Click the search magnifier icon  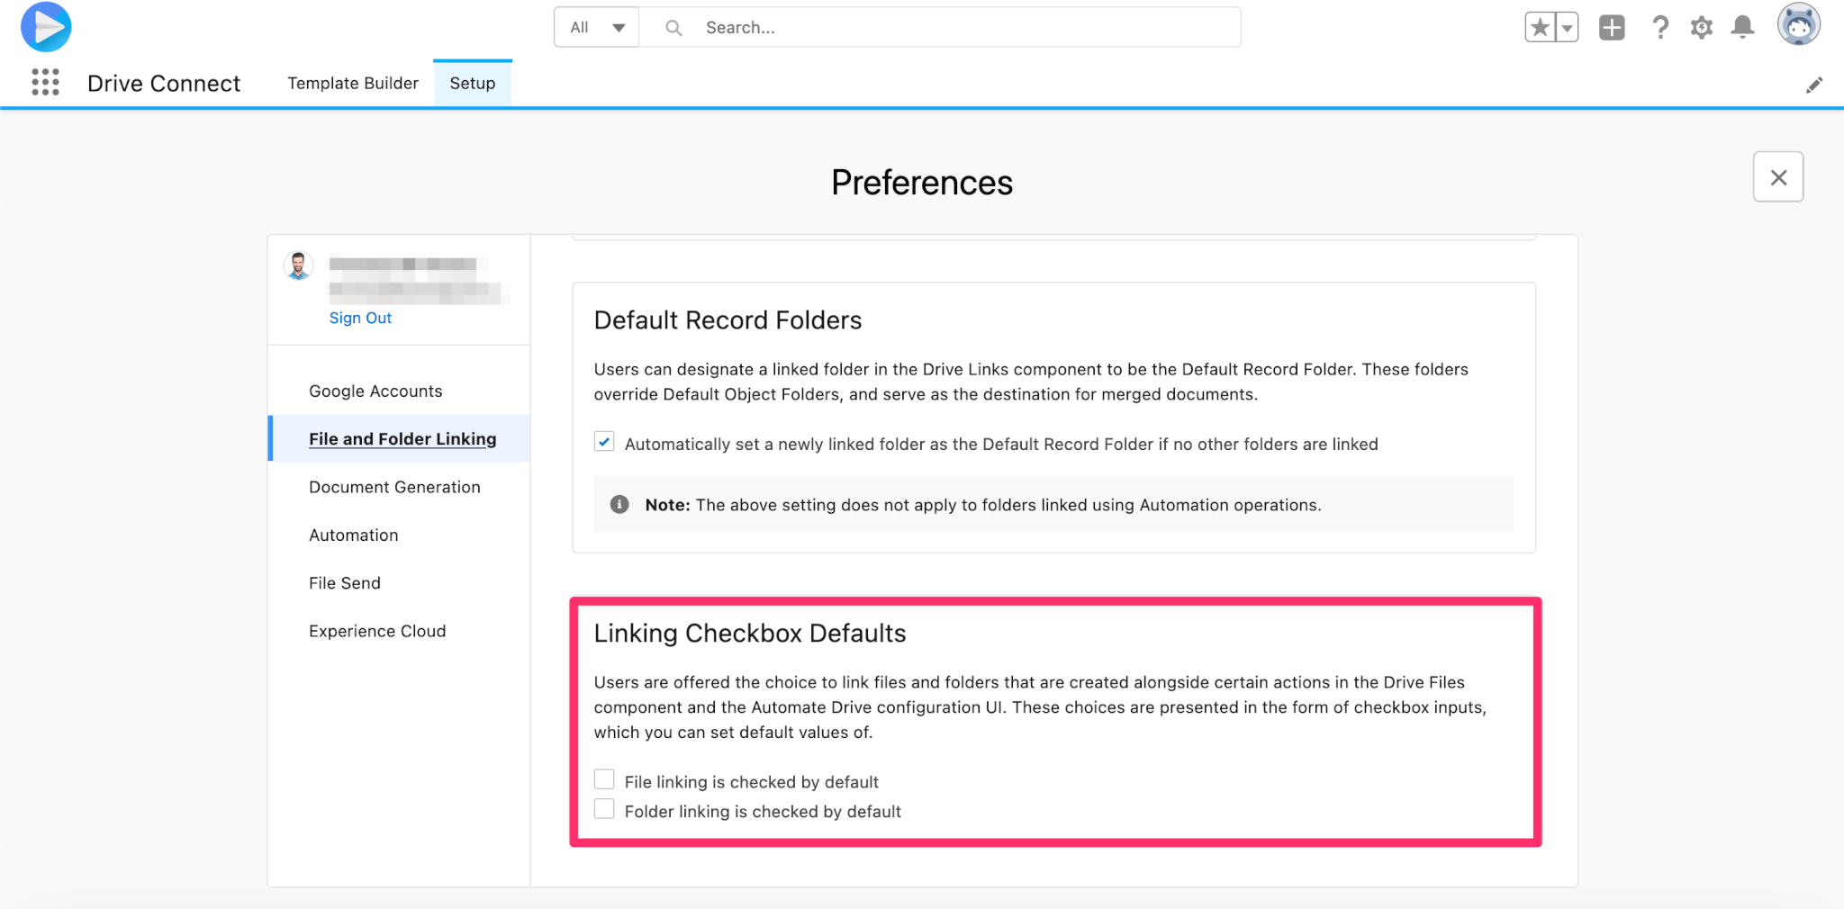click(x=673, y=28)
